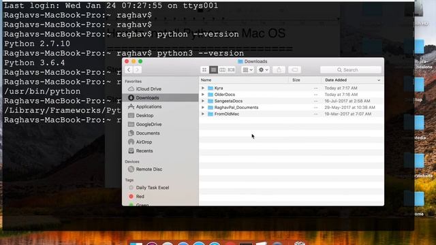
Task: Select the Kyra folder icon
Action: 211,88
